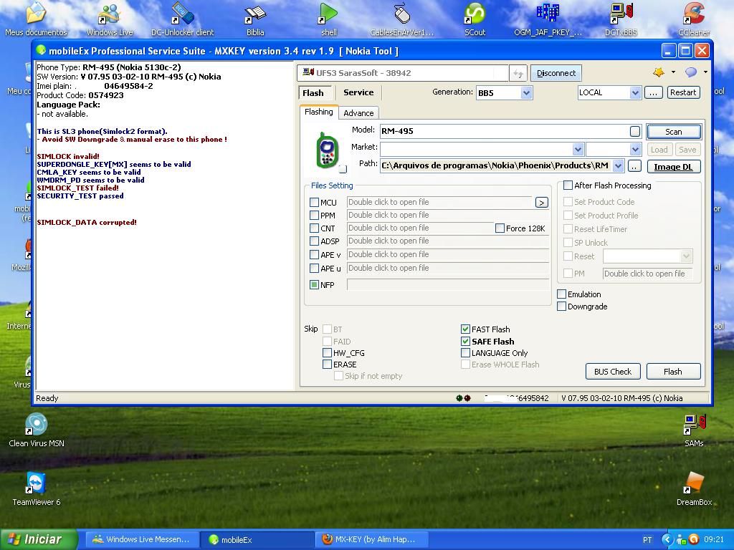Open the CablesEnArVer1 desktop icon
734x550 pixels.
tap(401, 19)
